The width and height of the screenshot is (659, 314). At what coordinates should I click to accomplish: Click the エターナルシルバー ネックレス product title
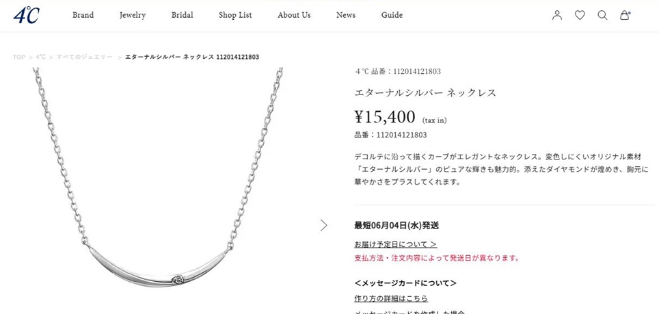click(425, 92)
